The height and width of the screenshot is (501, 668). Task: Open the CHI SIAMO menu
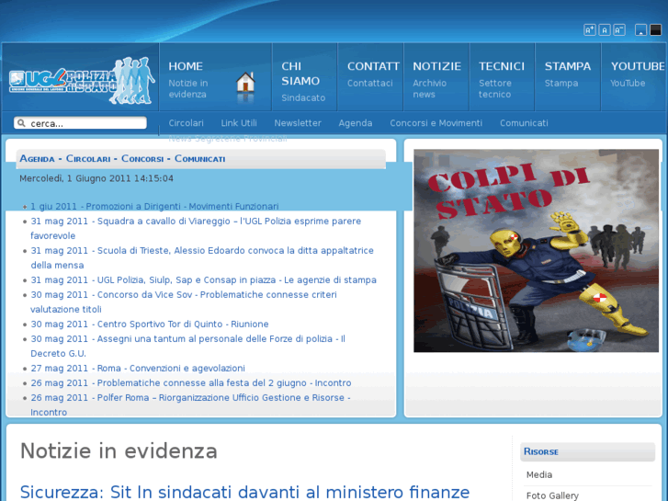point(305,76)
